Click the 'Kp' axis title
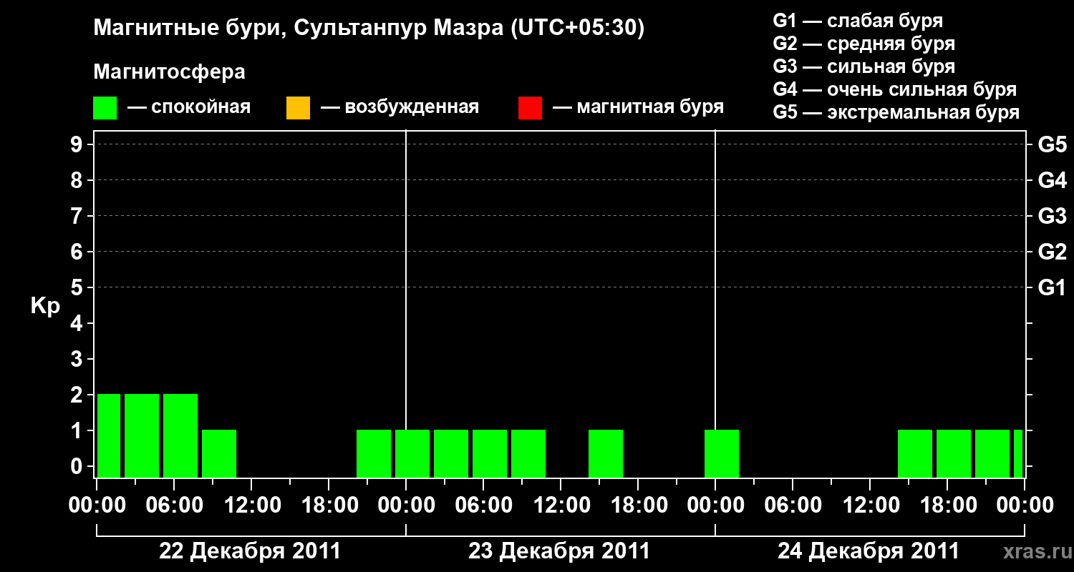 [45, 306]
